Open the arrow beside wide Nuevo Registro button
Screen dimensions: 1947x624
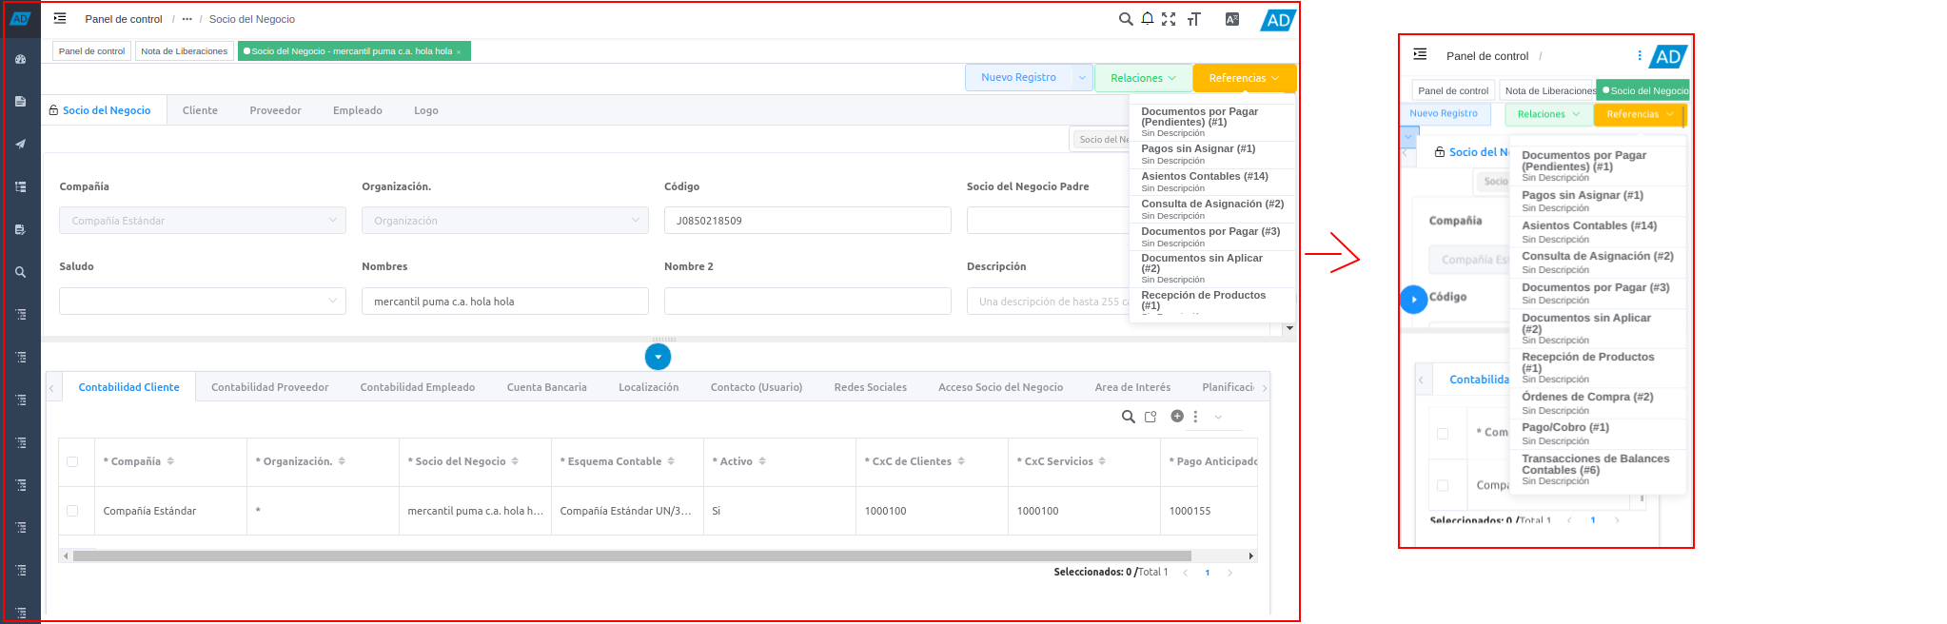(1082, 78)
